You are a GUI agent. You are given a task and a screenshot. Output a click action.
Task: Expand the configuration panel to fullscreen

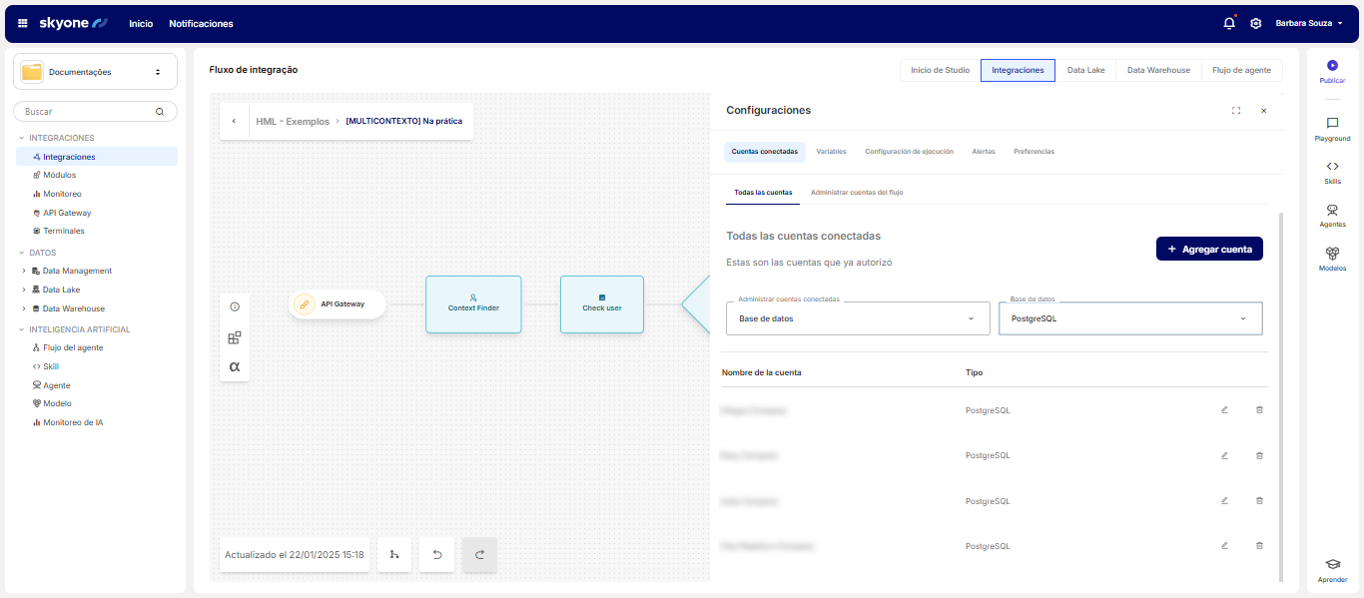pyautogui.click(x=1236, y=111)
